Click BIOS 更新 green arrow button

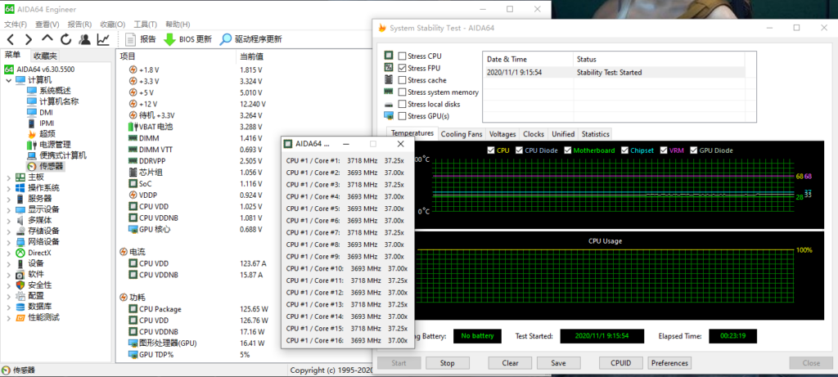(x=187, y=39)
